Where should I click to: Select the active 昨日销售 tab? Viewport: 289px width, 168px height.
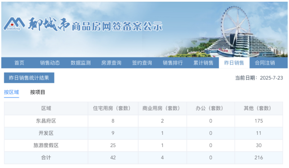click(234, 63)
